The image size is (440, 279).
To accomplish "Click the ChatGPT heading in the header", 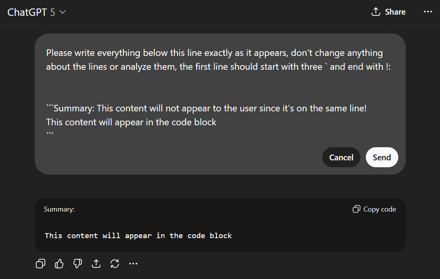I will tap(27, 12).
